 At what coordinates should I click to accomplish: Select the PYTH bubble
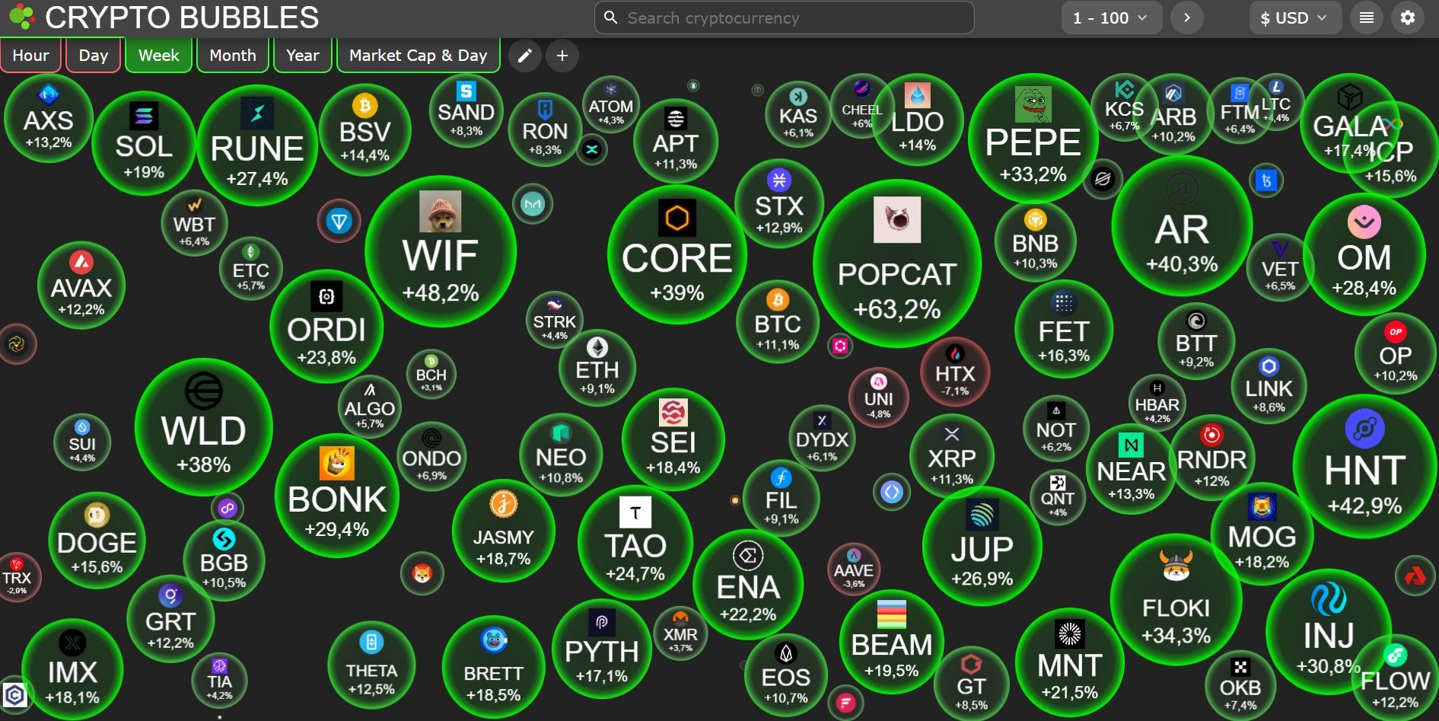[x=601, y=649]
